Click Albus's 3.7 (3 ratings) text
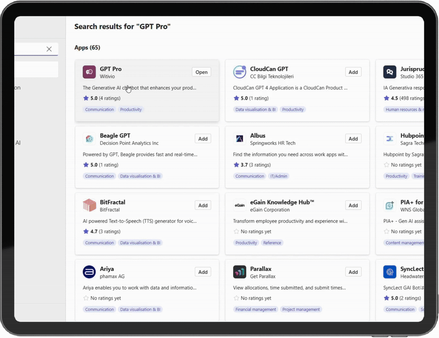Viewport: 439px width, 338px height. point(256,165)
